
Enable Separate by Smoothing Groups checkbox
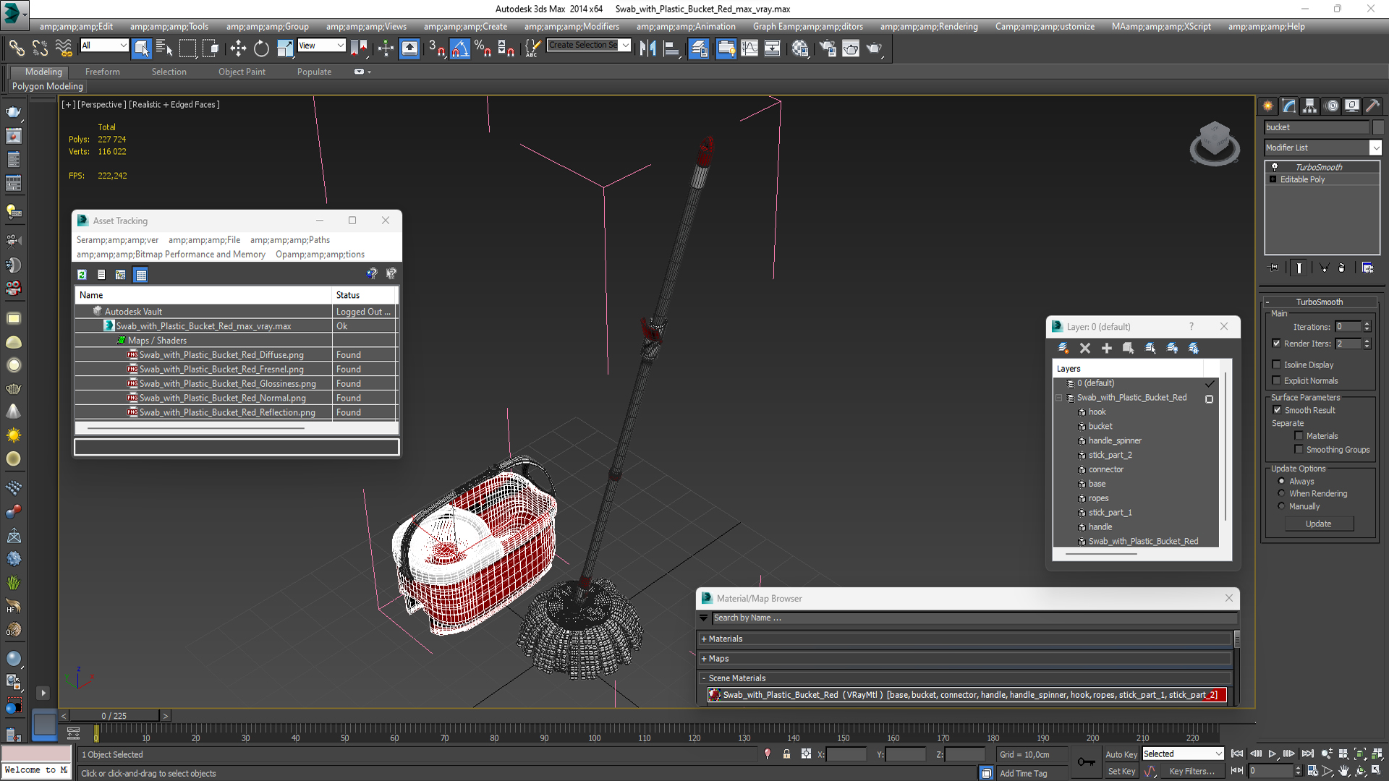pyautogui.click(x=1299, y=449)
